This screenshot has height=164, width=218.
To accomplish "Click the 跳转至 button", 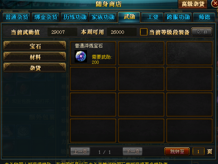I will pyautogui.click(x=177, y=151).
